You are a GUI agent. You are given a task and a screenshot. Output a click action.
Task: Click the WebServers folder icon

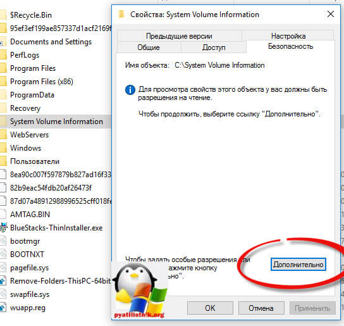pos(3,135)
